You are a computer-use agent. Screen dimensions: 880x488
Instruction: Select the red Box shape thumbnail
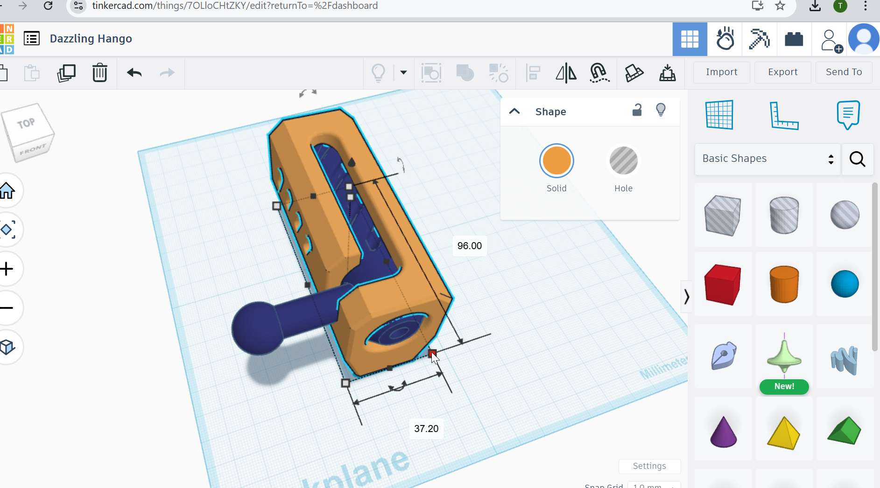coord(723,284)
